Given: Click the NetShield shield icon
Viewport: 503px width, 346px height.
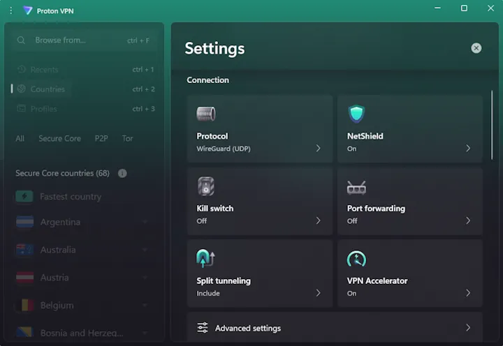Looking at the screenshot, I should pos(356,114).
